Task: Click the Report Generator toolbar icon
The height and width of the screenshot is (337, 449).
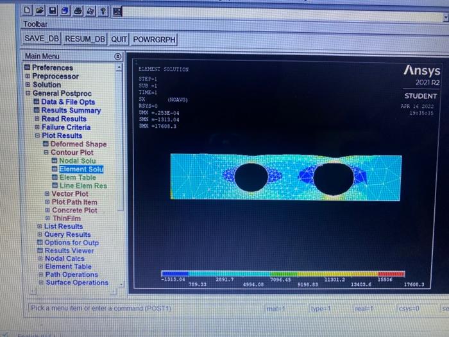Action: [x=90, y=11]
